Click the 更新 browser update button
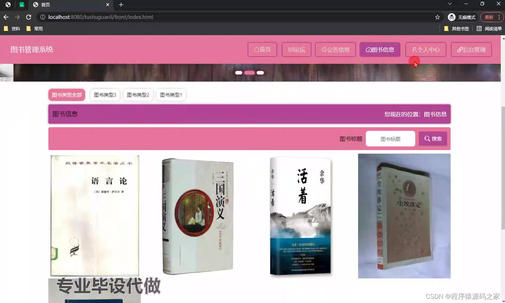Viewport: 505px width, 303px height. tap(492, 17)
